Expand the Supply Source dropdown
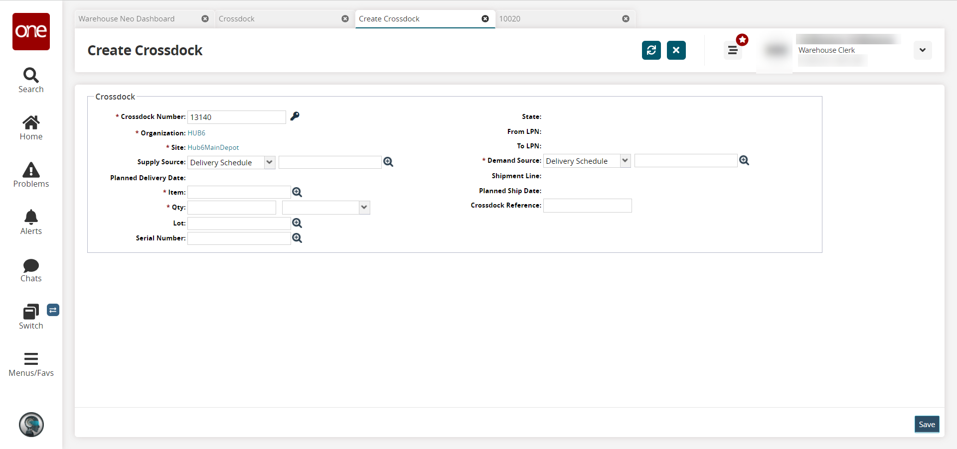957x449 pixels. pyautogui.click(x=270, y=162)
